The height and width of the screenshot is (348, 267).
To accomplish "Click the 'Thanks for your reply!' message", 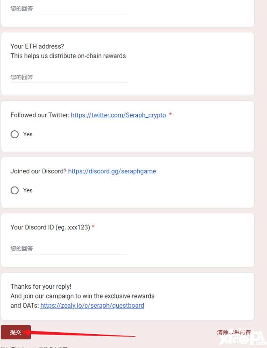I will pyautogui.click(x=41, y=286).
